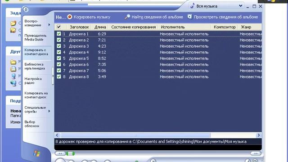288x162 pixels.
Task: Click the round menu toggle button at player top-left
Action: 26,9
